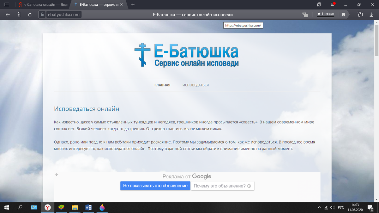379x213 pixels.
Task: Click the padlock site security icon
Action: (x=42, y=15)
